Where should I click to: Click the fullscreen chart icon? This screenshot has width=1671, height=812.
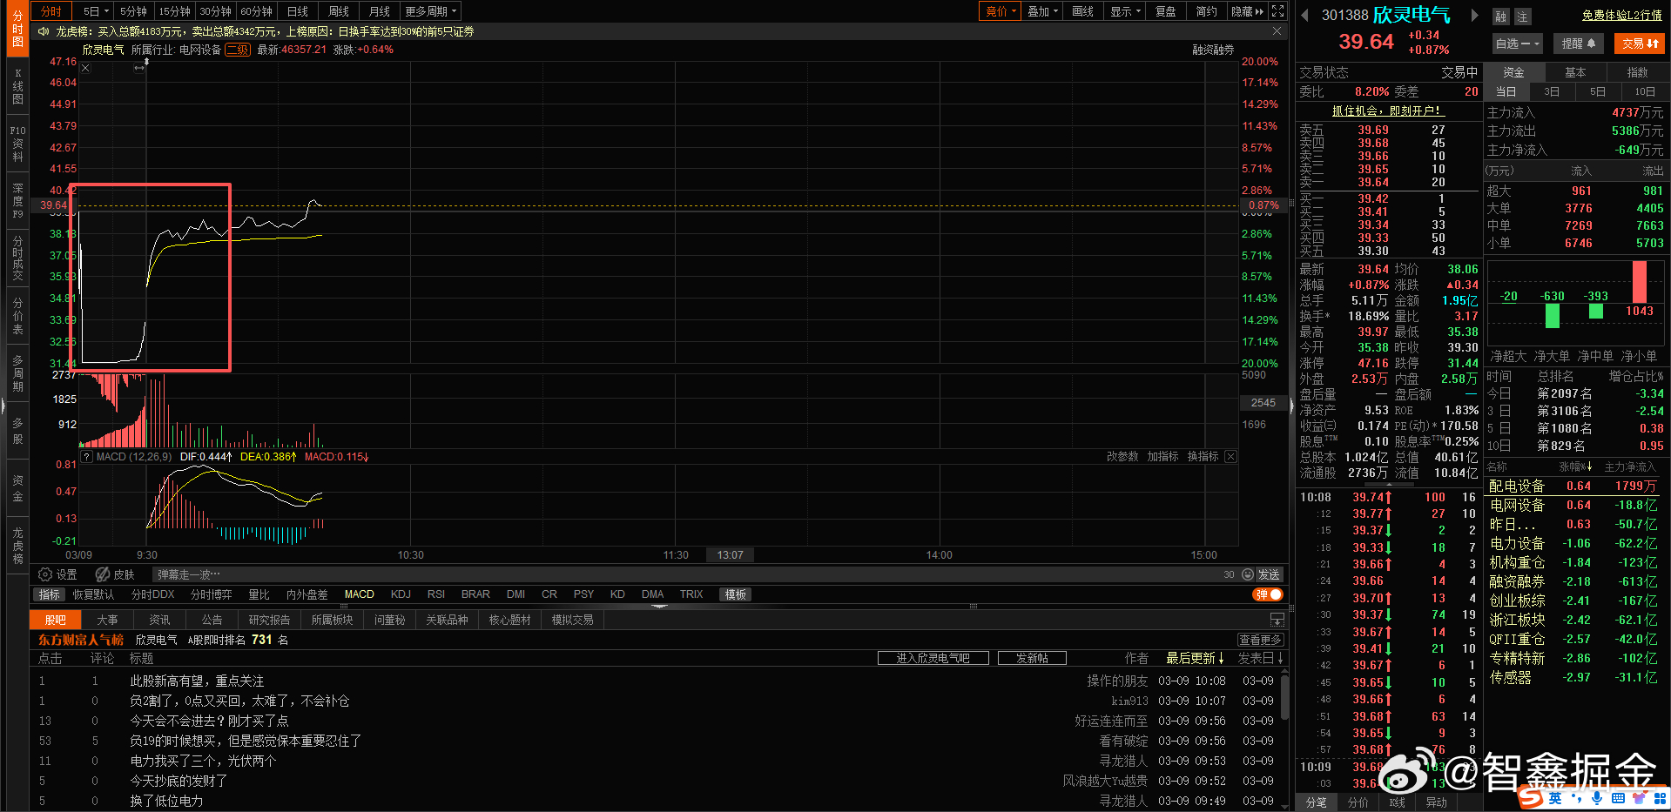(1277, 11)
